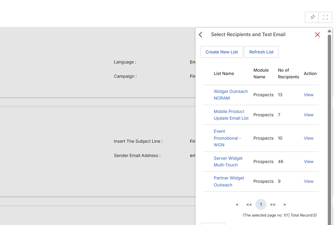
Task: Click the Action column header
Action: [x=310, y=73]
